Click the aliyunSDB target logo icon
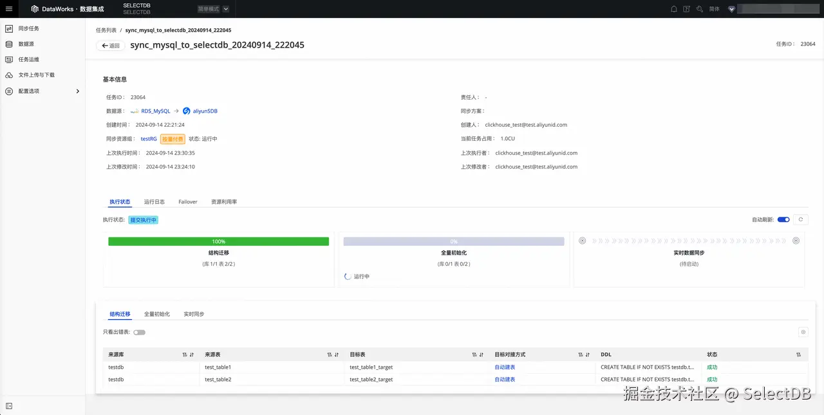Screen dimensions: 824x415 click(x=187, y=111)
